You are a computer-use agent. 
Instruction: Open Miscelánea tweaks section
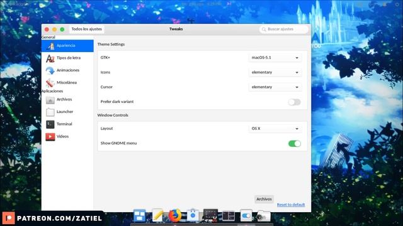[67, 82]
